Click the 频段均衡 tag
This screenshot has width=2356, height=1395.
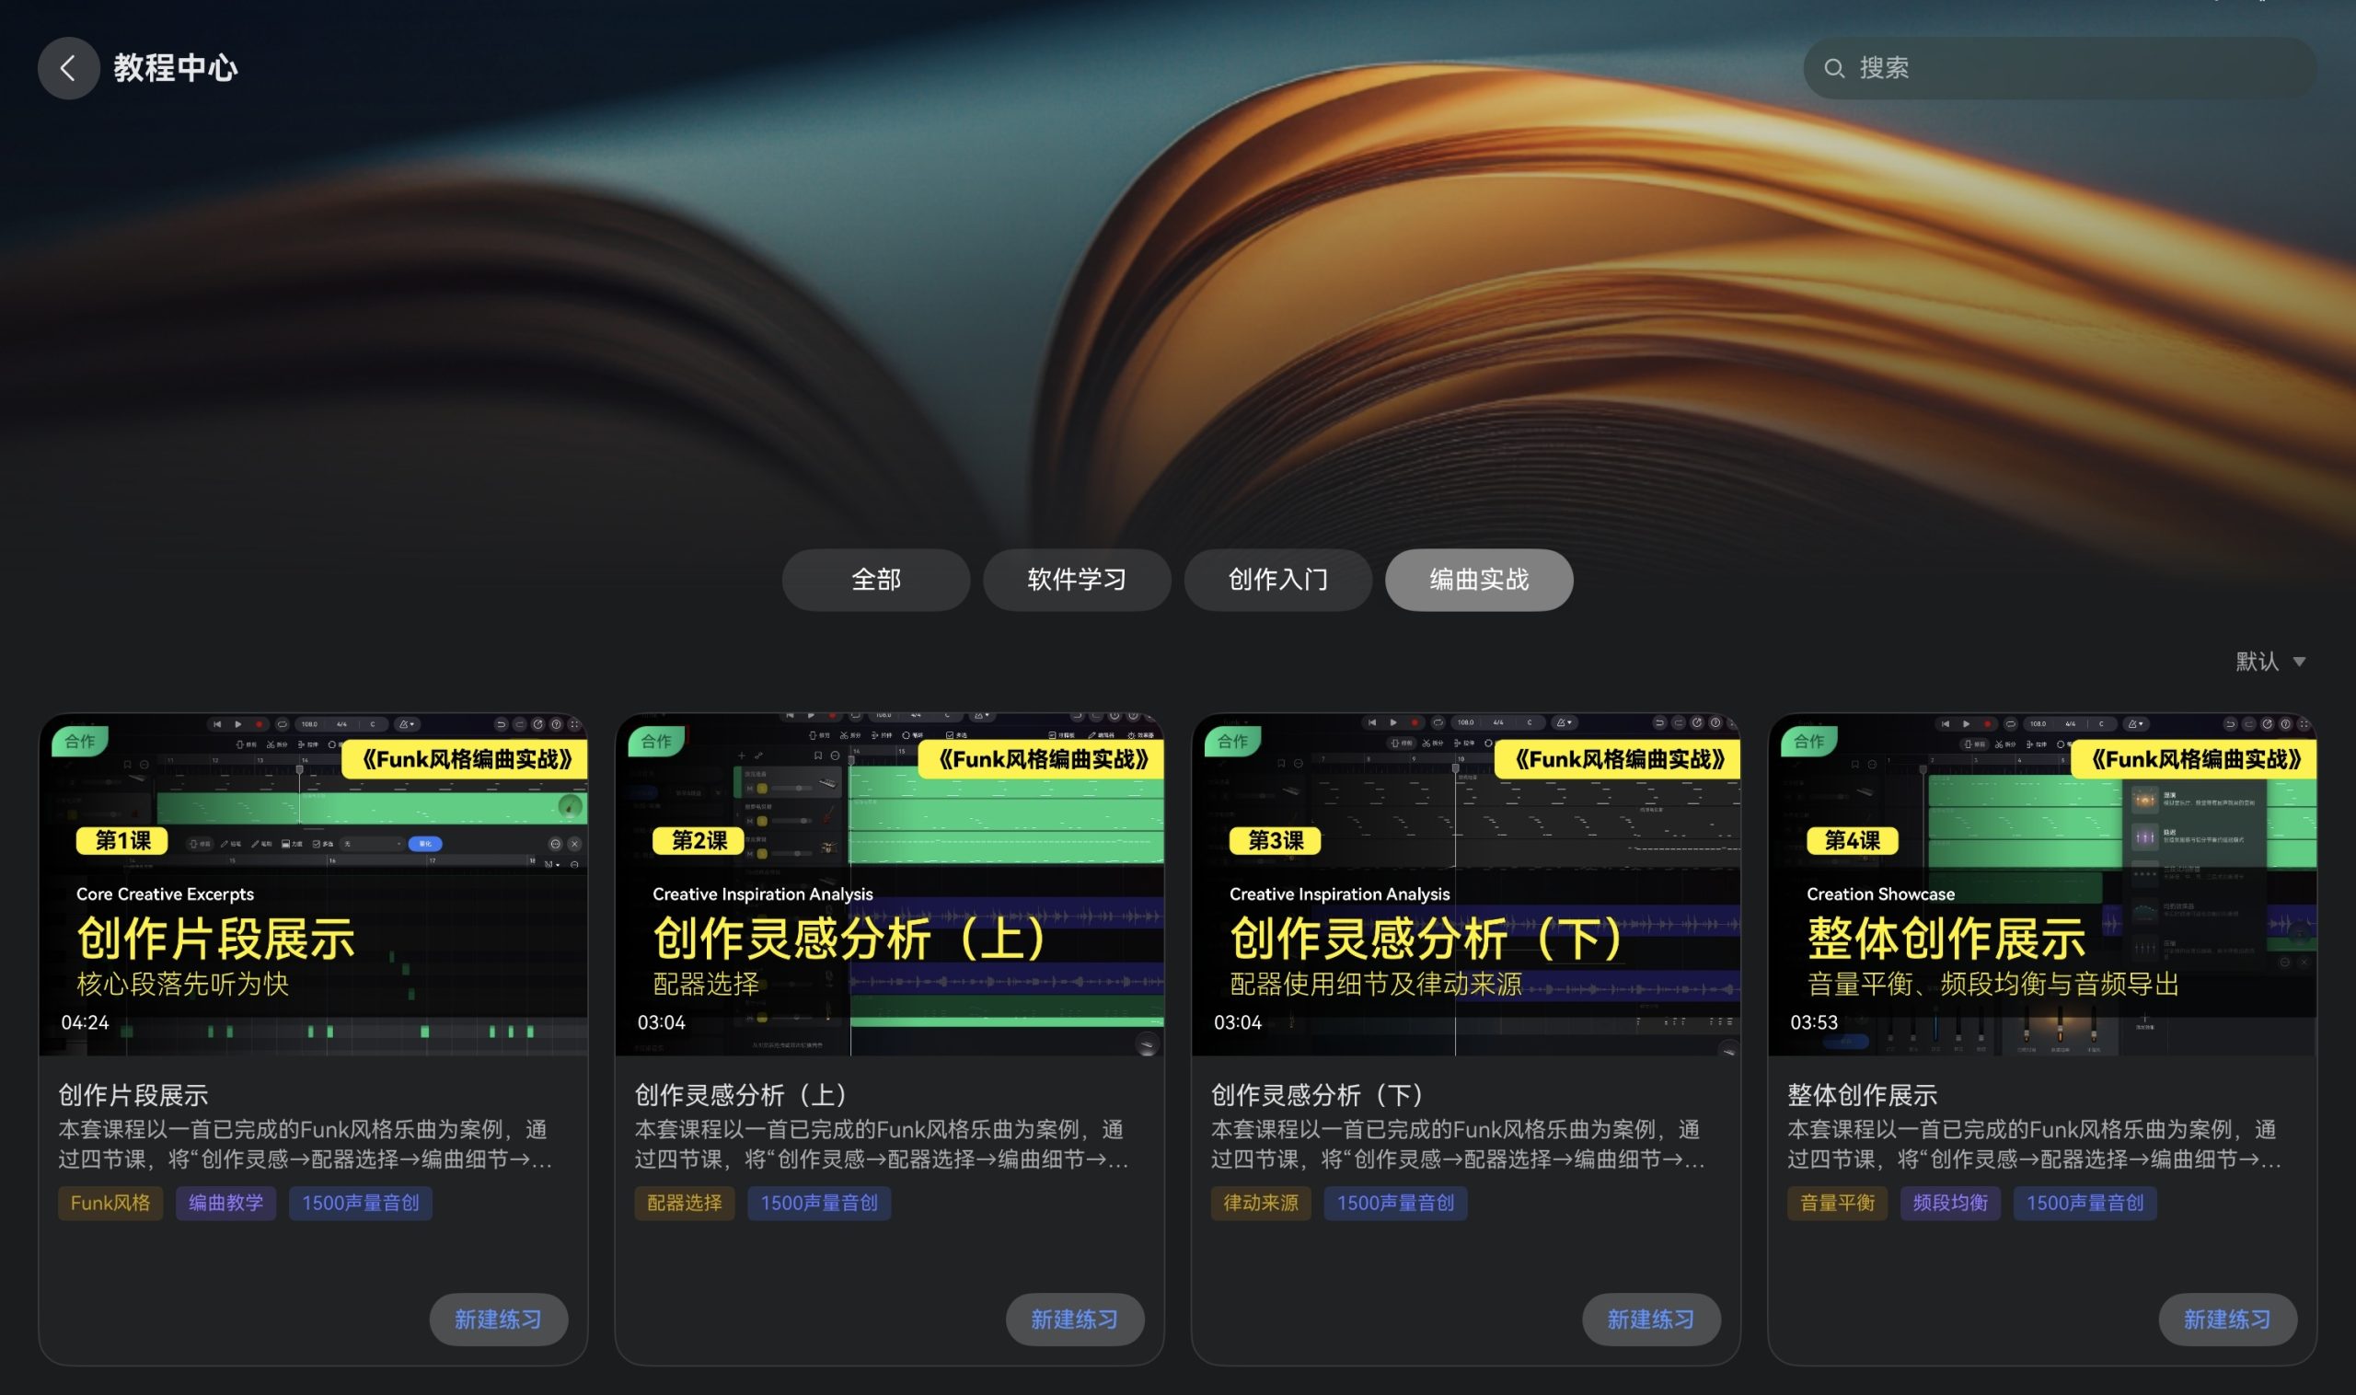1950,1203
